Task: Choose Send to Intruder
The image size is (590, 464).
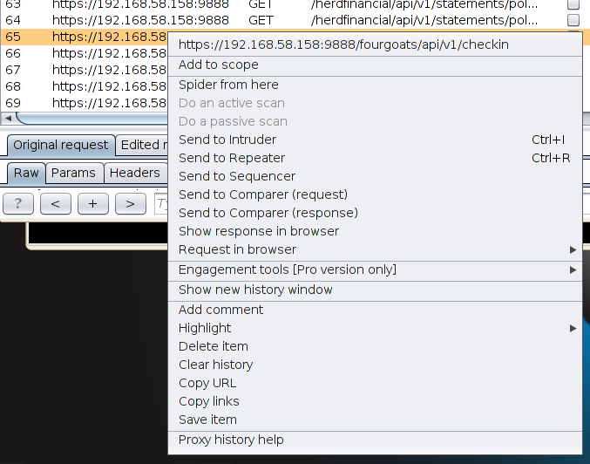Action: tap(375, 140)
